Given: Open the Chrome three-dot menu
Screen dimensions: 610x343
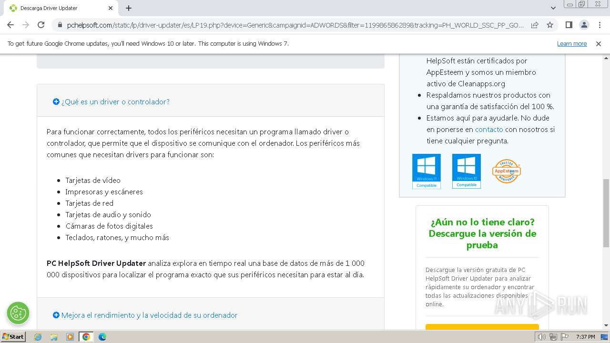Looking at the screenshot, I should [x=599, y=25].
